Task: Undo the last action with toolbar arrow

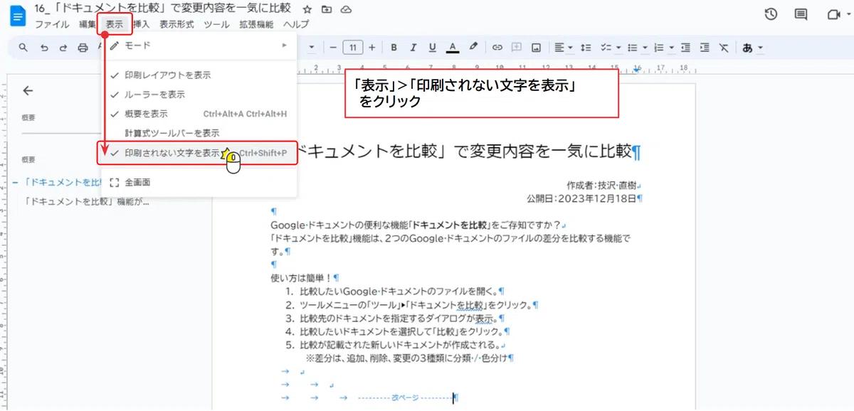Action: click(x=44, y=48)
